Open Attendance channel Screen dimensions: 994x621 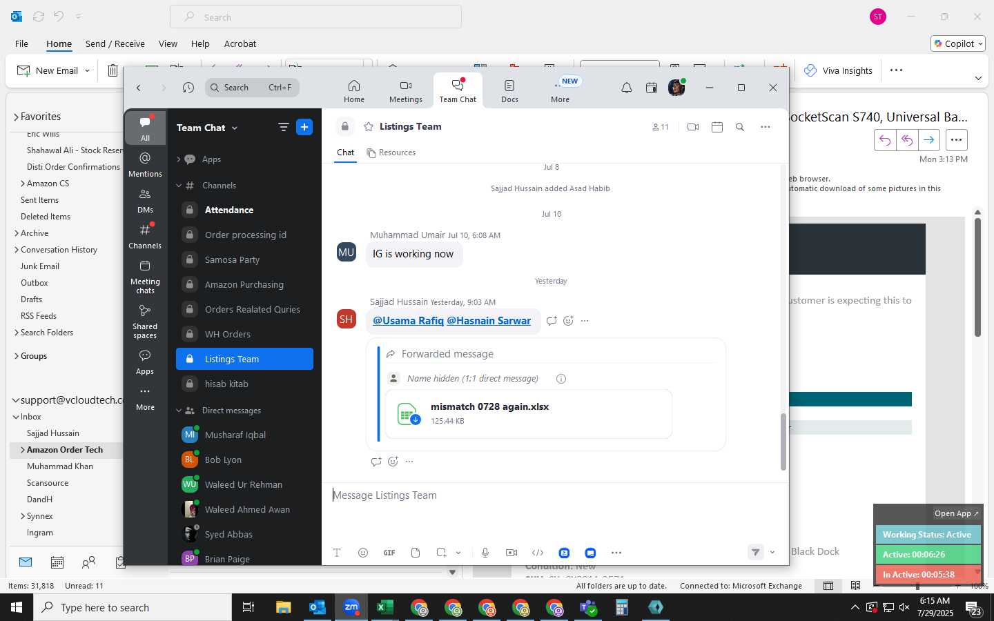244,210
